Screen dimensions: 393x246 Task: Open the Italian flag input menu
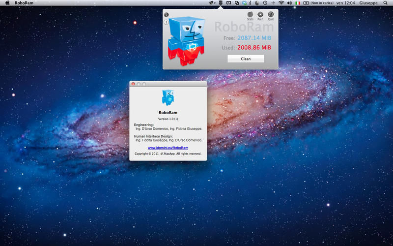(x=298, y=3)
